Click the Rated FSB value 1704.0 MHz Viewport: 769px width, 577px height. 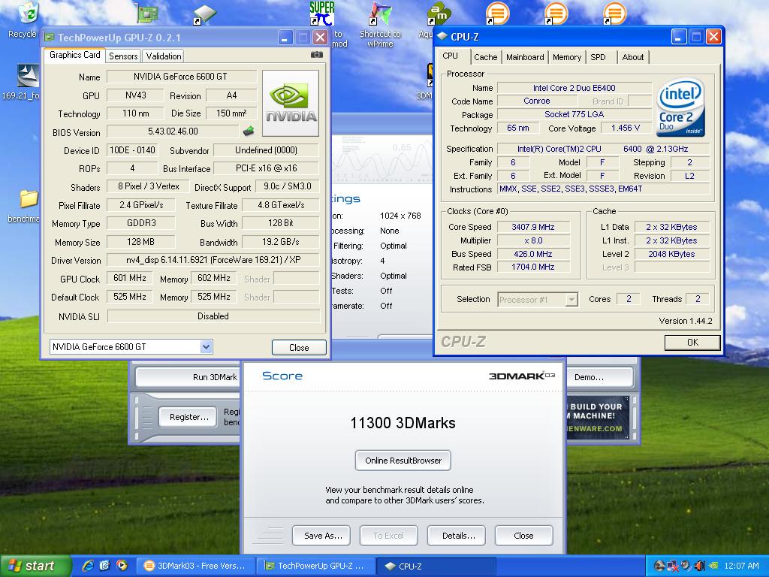(533, 267)
